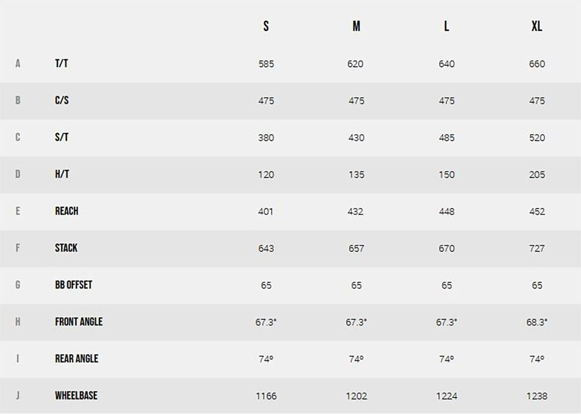Click the row letter J
Viewport: 581px width, 414px height.
tap(18, 395)
